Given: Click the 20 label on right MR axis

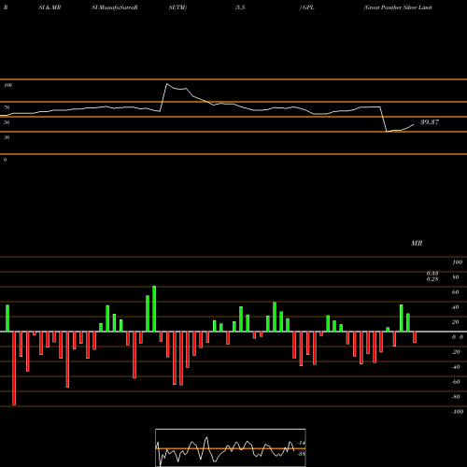Looking at the screenshot, I should [456, 322].
